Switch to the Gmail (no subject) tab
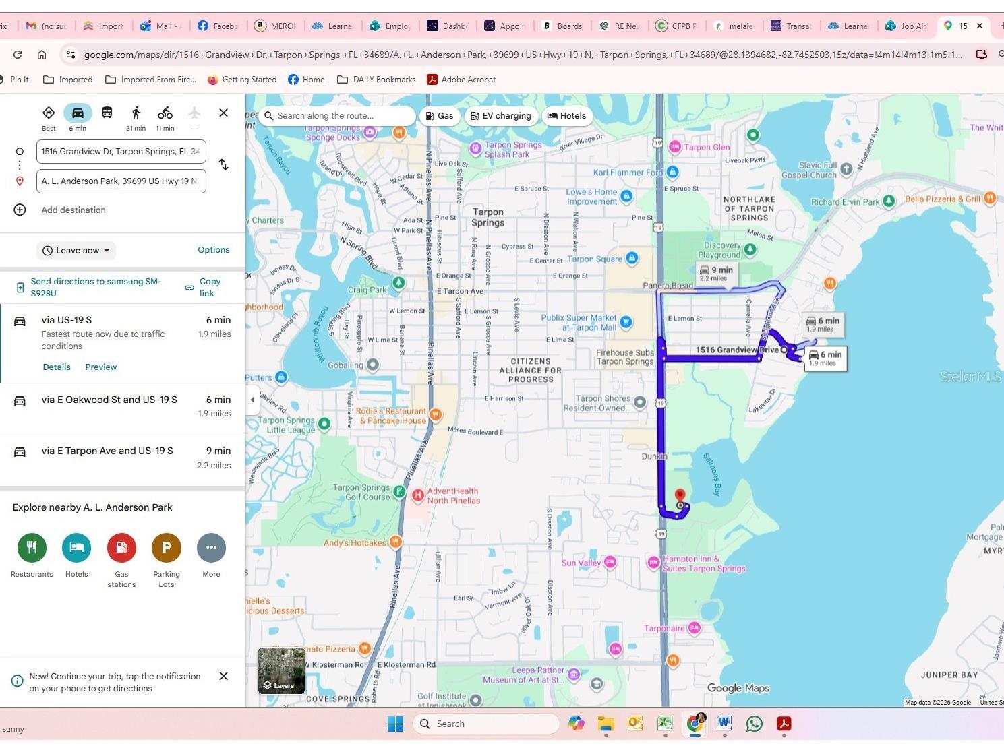The height and width of the screenshot is (752, 1004). [47, 26]
